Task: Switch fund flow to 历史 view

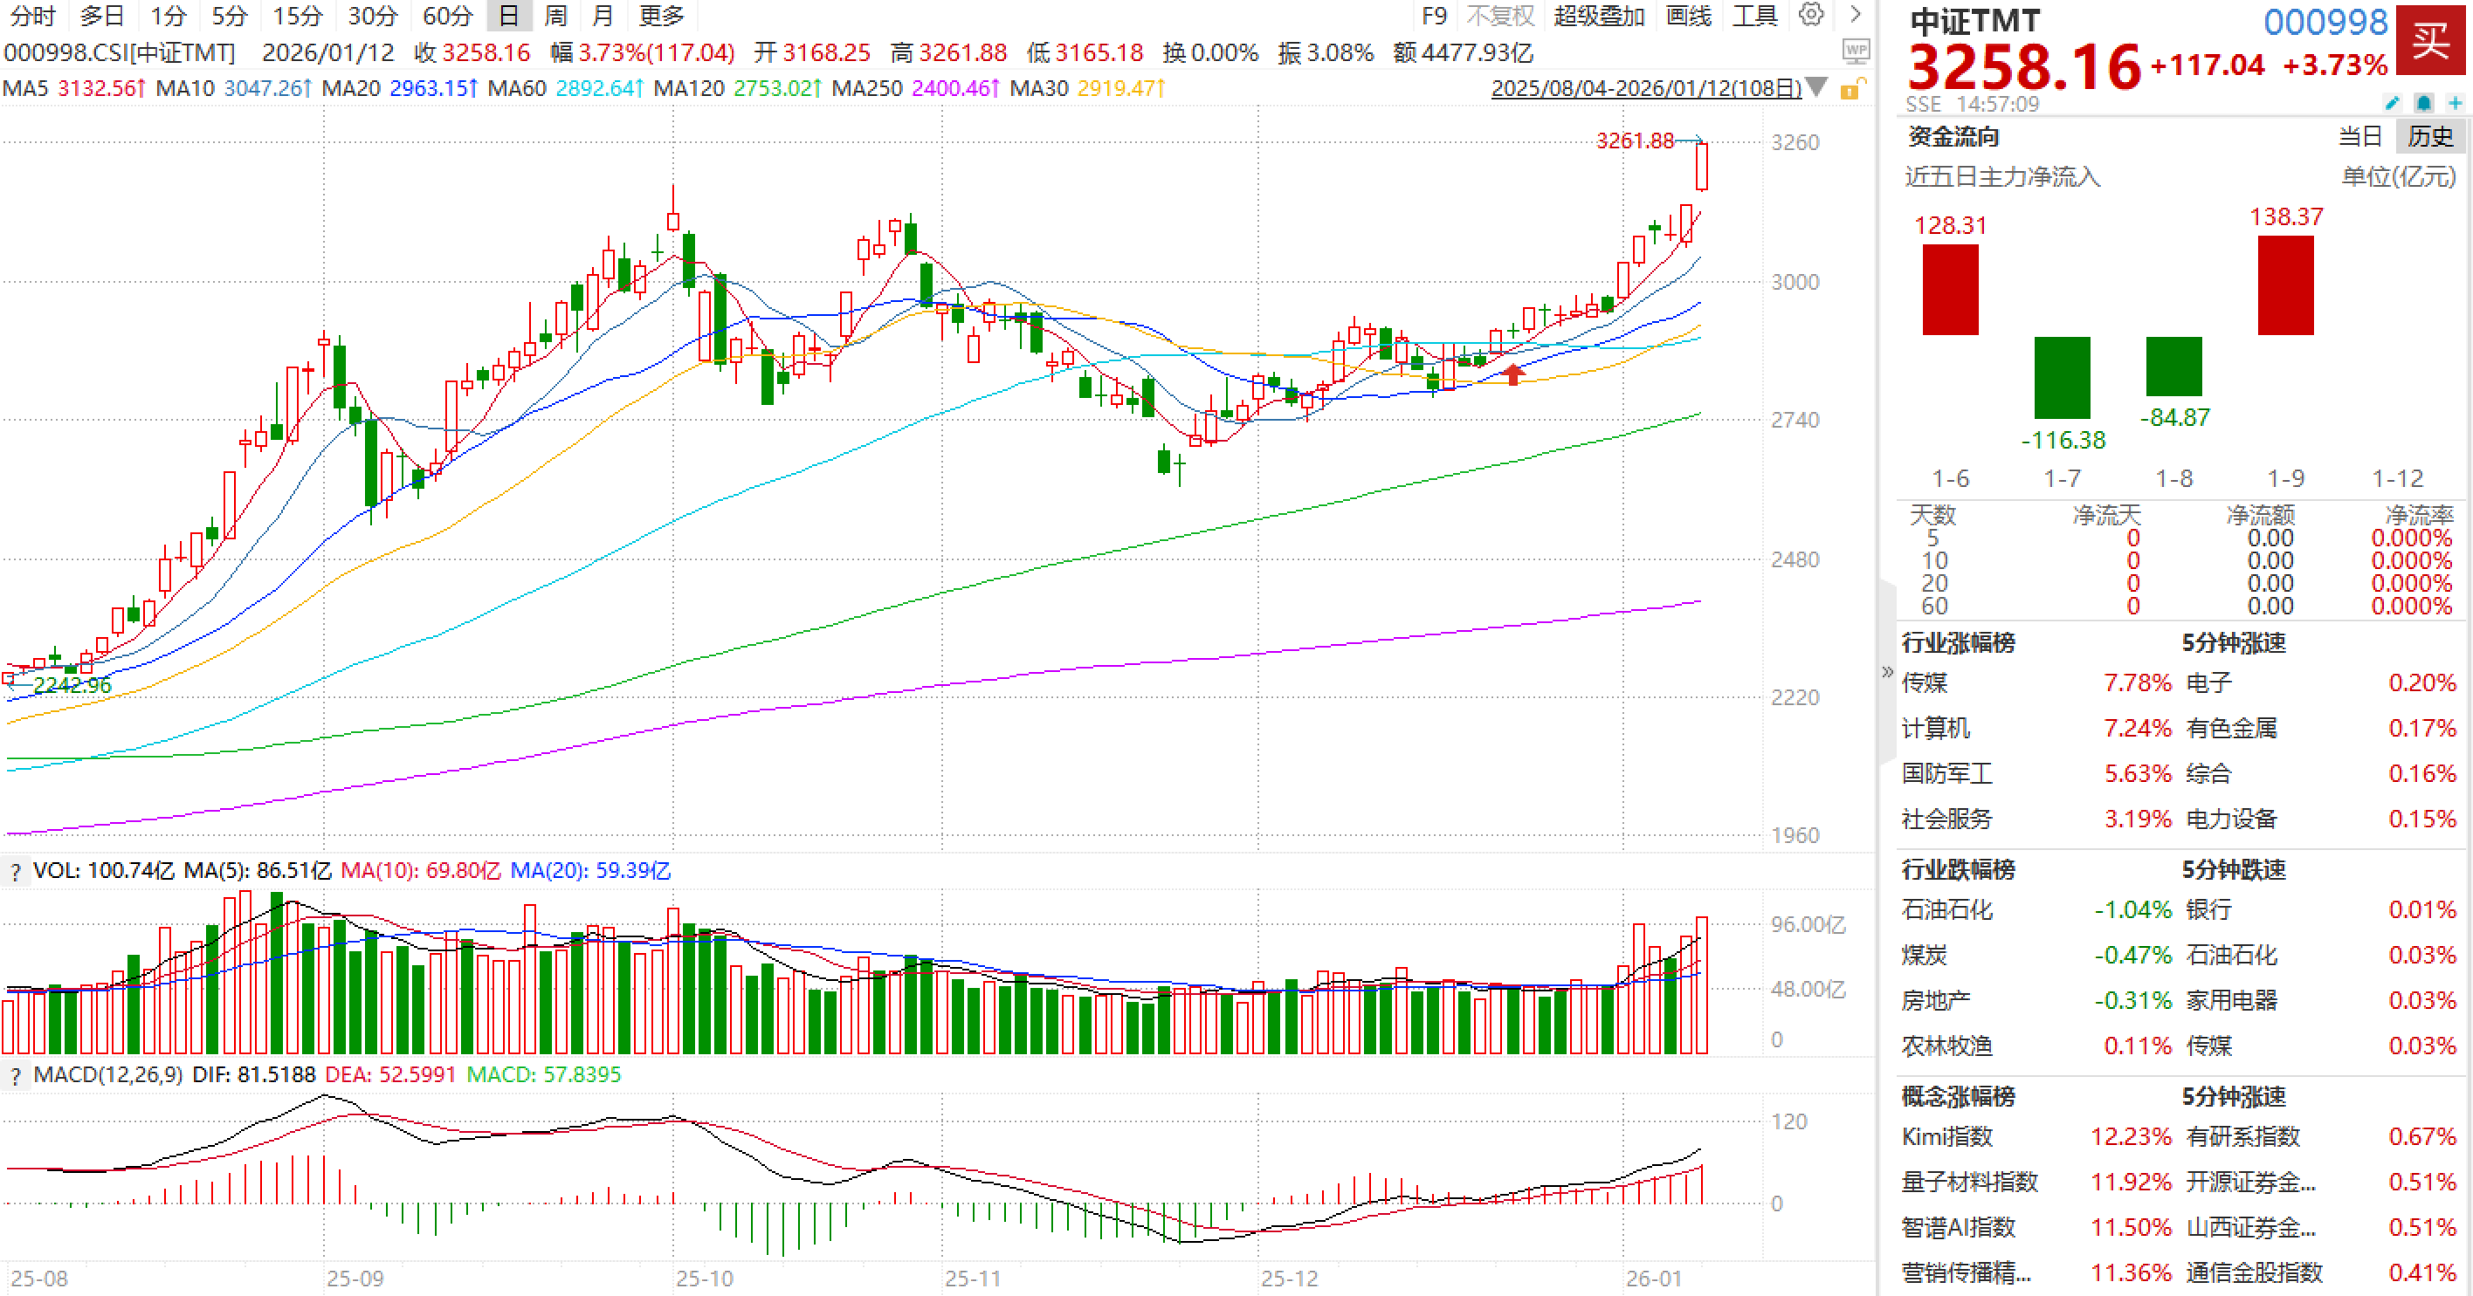Action: tap(2431, 136)
